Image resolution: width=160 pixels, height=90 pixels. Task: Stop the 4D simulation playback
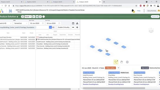[37, 16]
